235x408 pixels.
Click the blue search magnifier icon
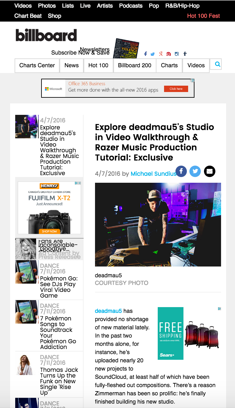[x=218, y=64]
